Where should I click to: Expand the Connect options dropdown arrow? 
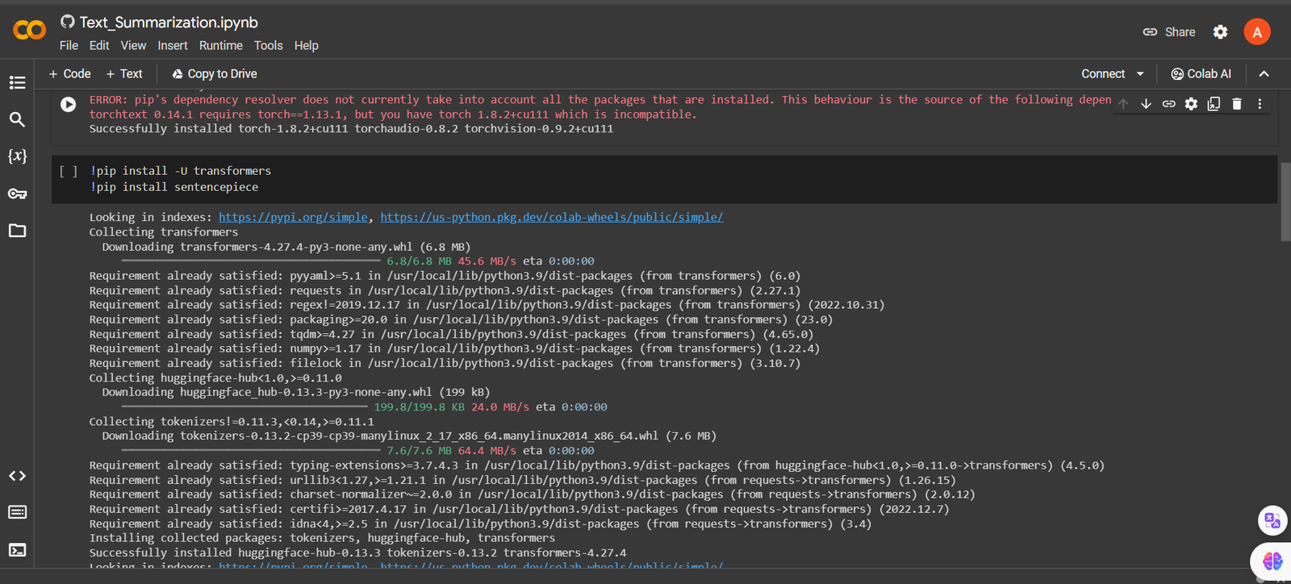pos(1140,73)
